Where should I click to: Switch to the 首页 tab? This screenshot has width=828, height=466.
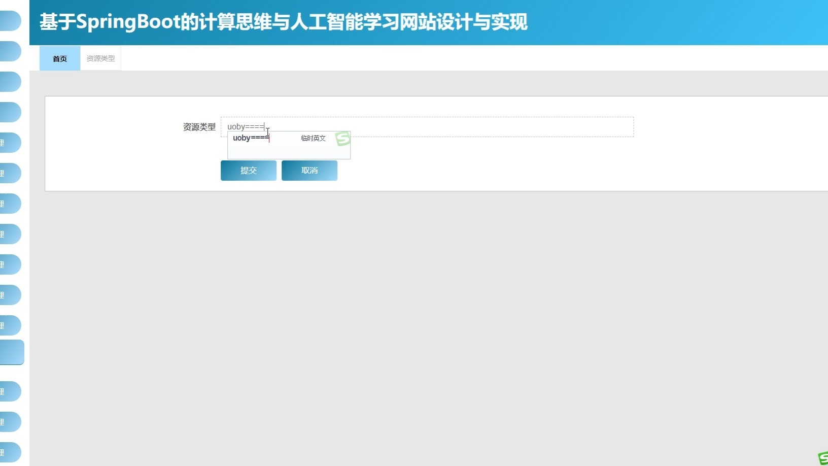(x=59, y=58)
